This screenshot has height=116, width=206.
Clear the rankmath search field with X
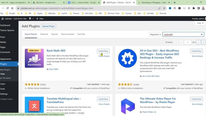202,34
